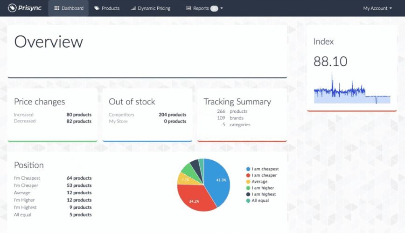
Task: Click the 64 products I'm Cheapest count
Action: coord(79,178)
